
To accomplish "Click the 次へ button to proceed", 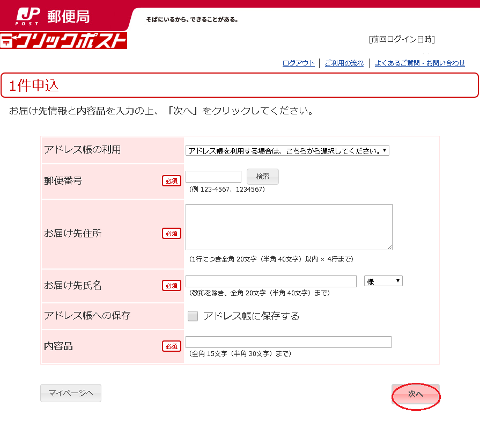I will point(416,394).
